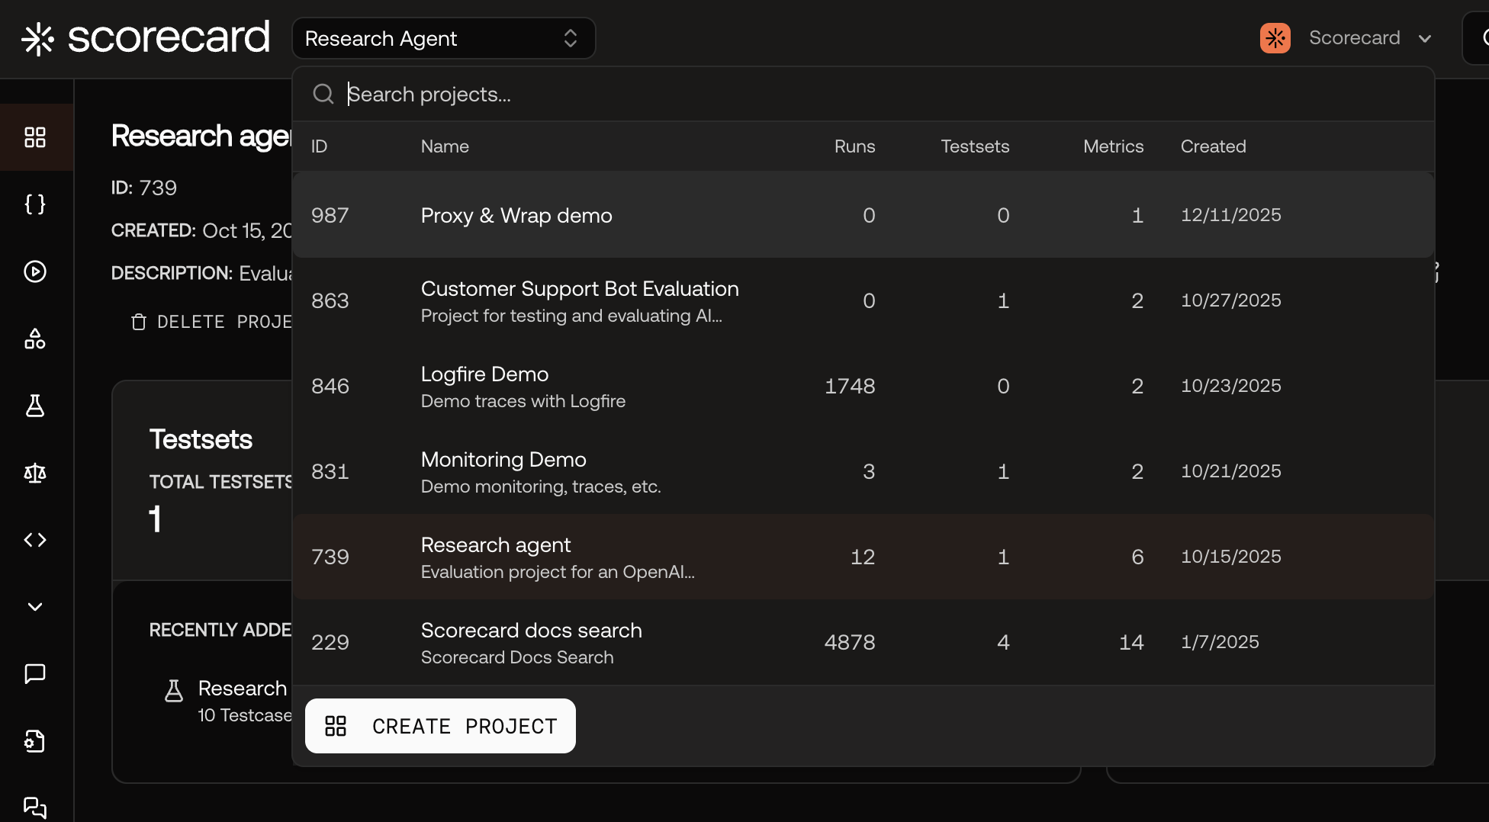The height and width of the screenshot is (822, 1489).
Task: Open the curly braces sidebar icon
Action: [35, 204]
